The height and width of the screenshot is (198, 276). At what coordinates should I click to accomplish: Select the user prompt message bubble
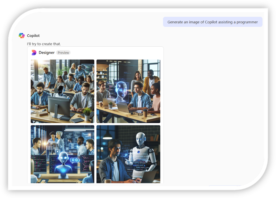[213, 22]
